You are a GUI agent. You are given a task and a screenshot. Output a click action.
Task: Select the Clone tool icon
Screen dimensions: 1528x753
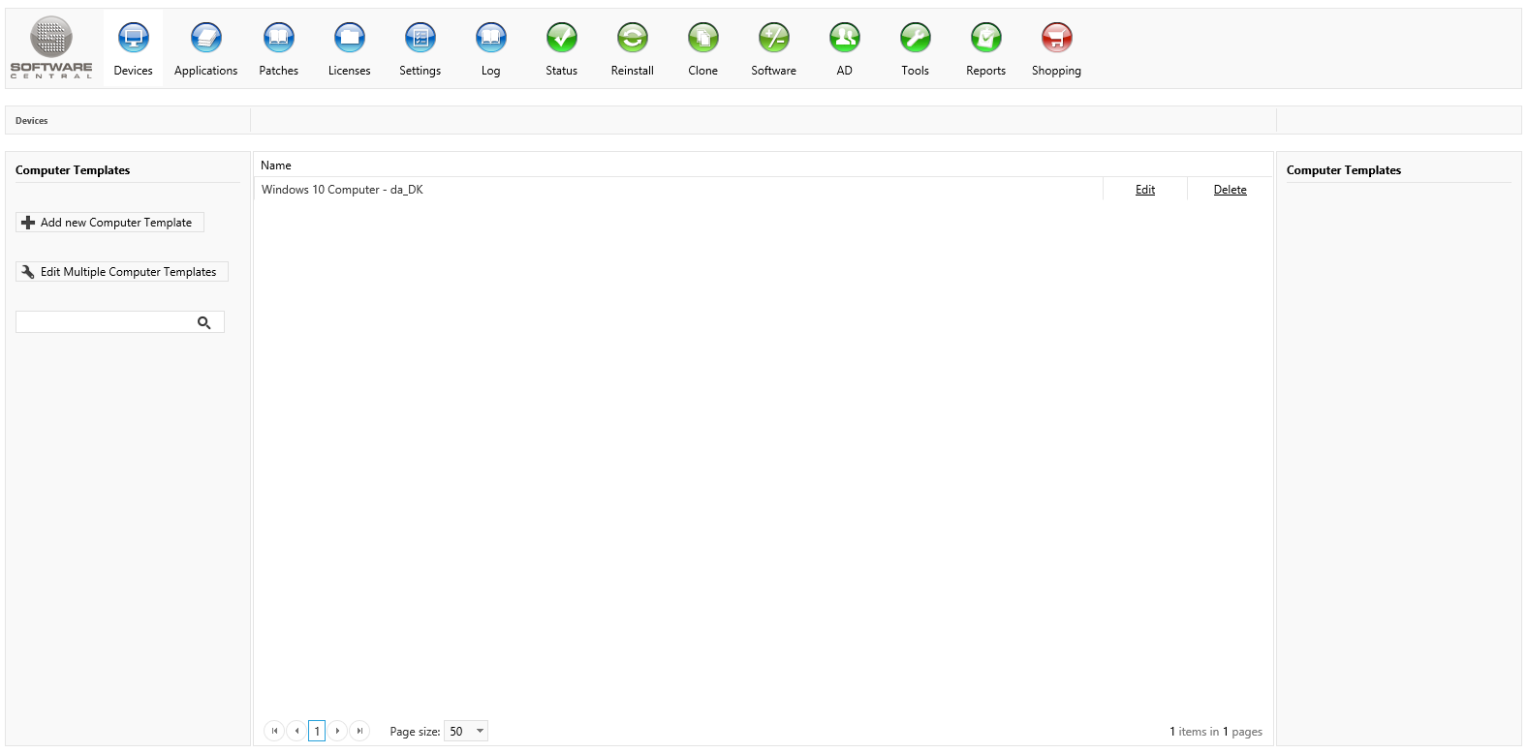click(x=702, y=39)
